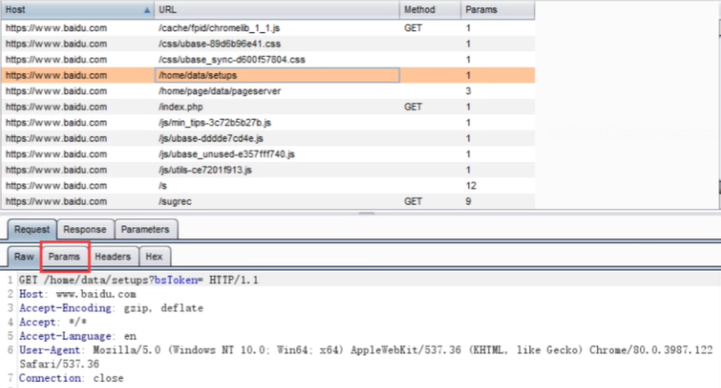Screen dimensions: 721x388
Task: Select the /cache/fpid/chromelib_1_1.js row
Action: point(267,28)
